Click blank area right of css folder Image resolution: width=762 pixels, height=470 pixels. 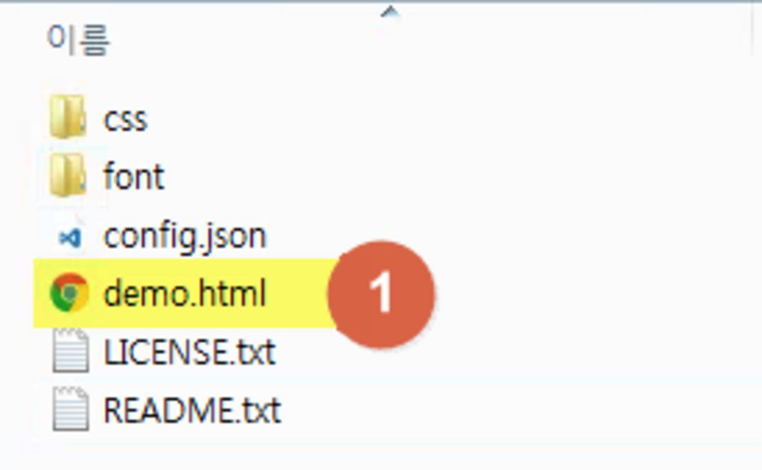tap(436, 118)
